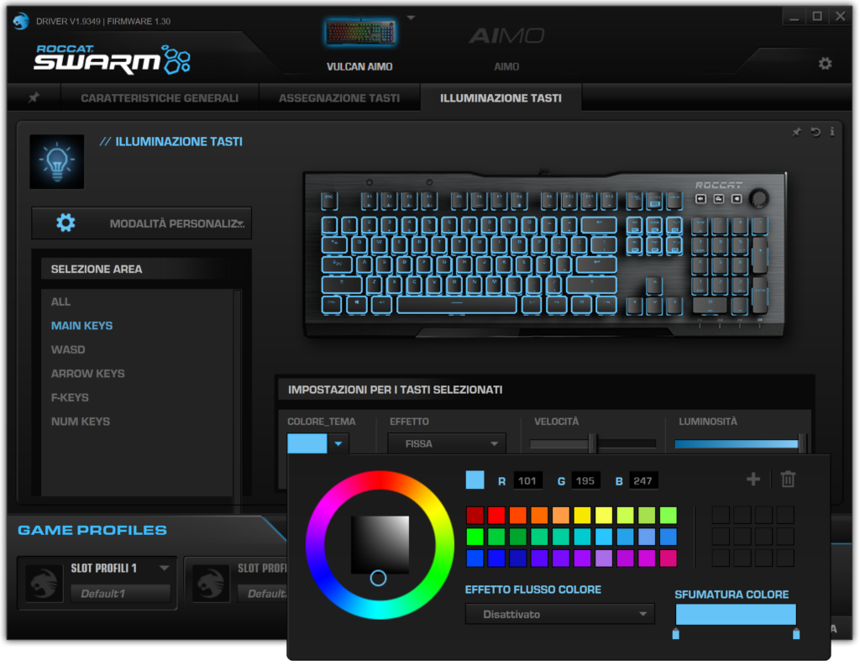Click the mute media key on keyboard image
The image size is (860, 671).
700,198
